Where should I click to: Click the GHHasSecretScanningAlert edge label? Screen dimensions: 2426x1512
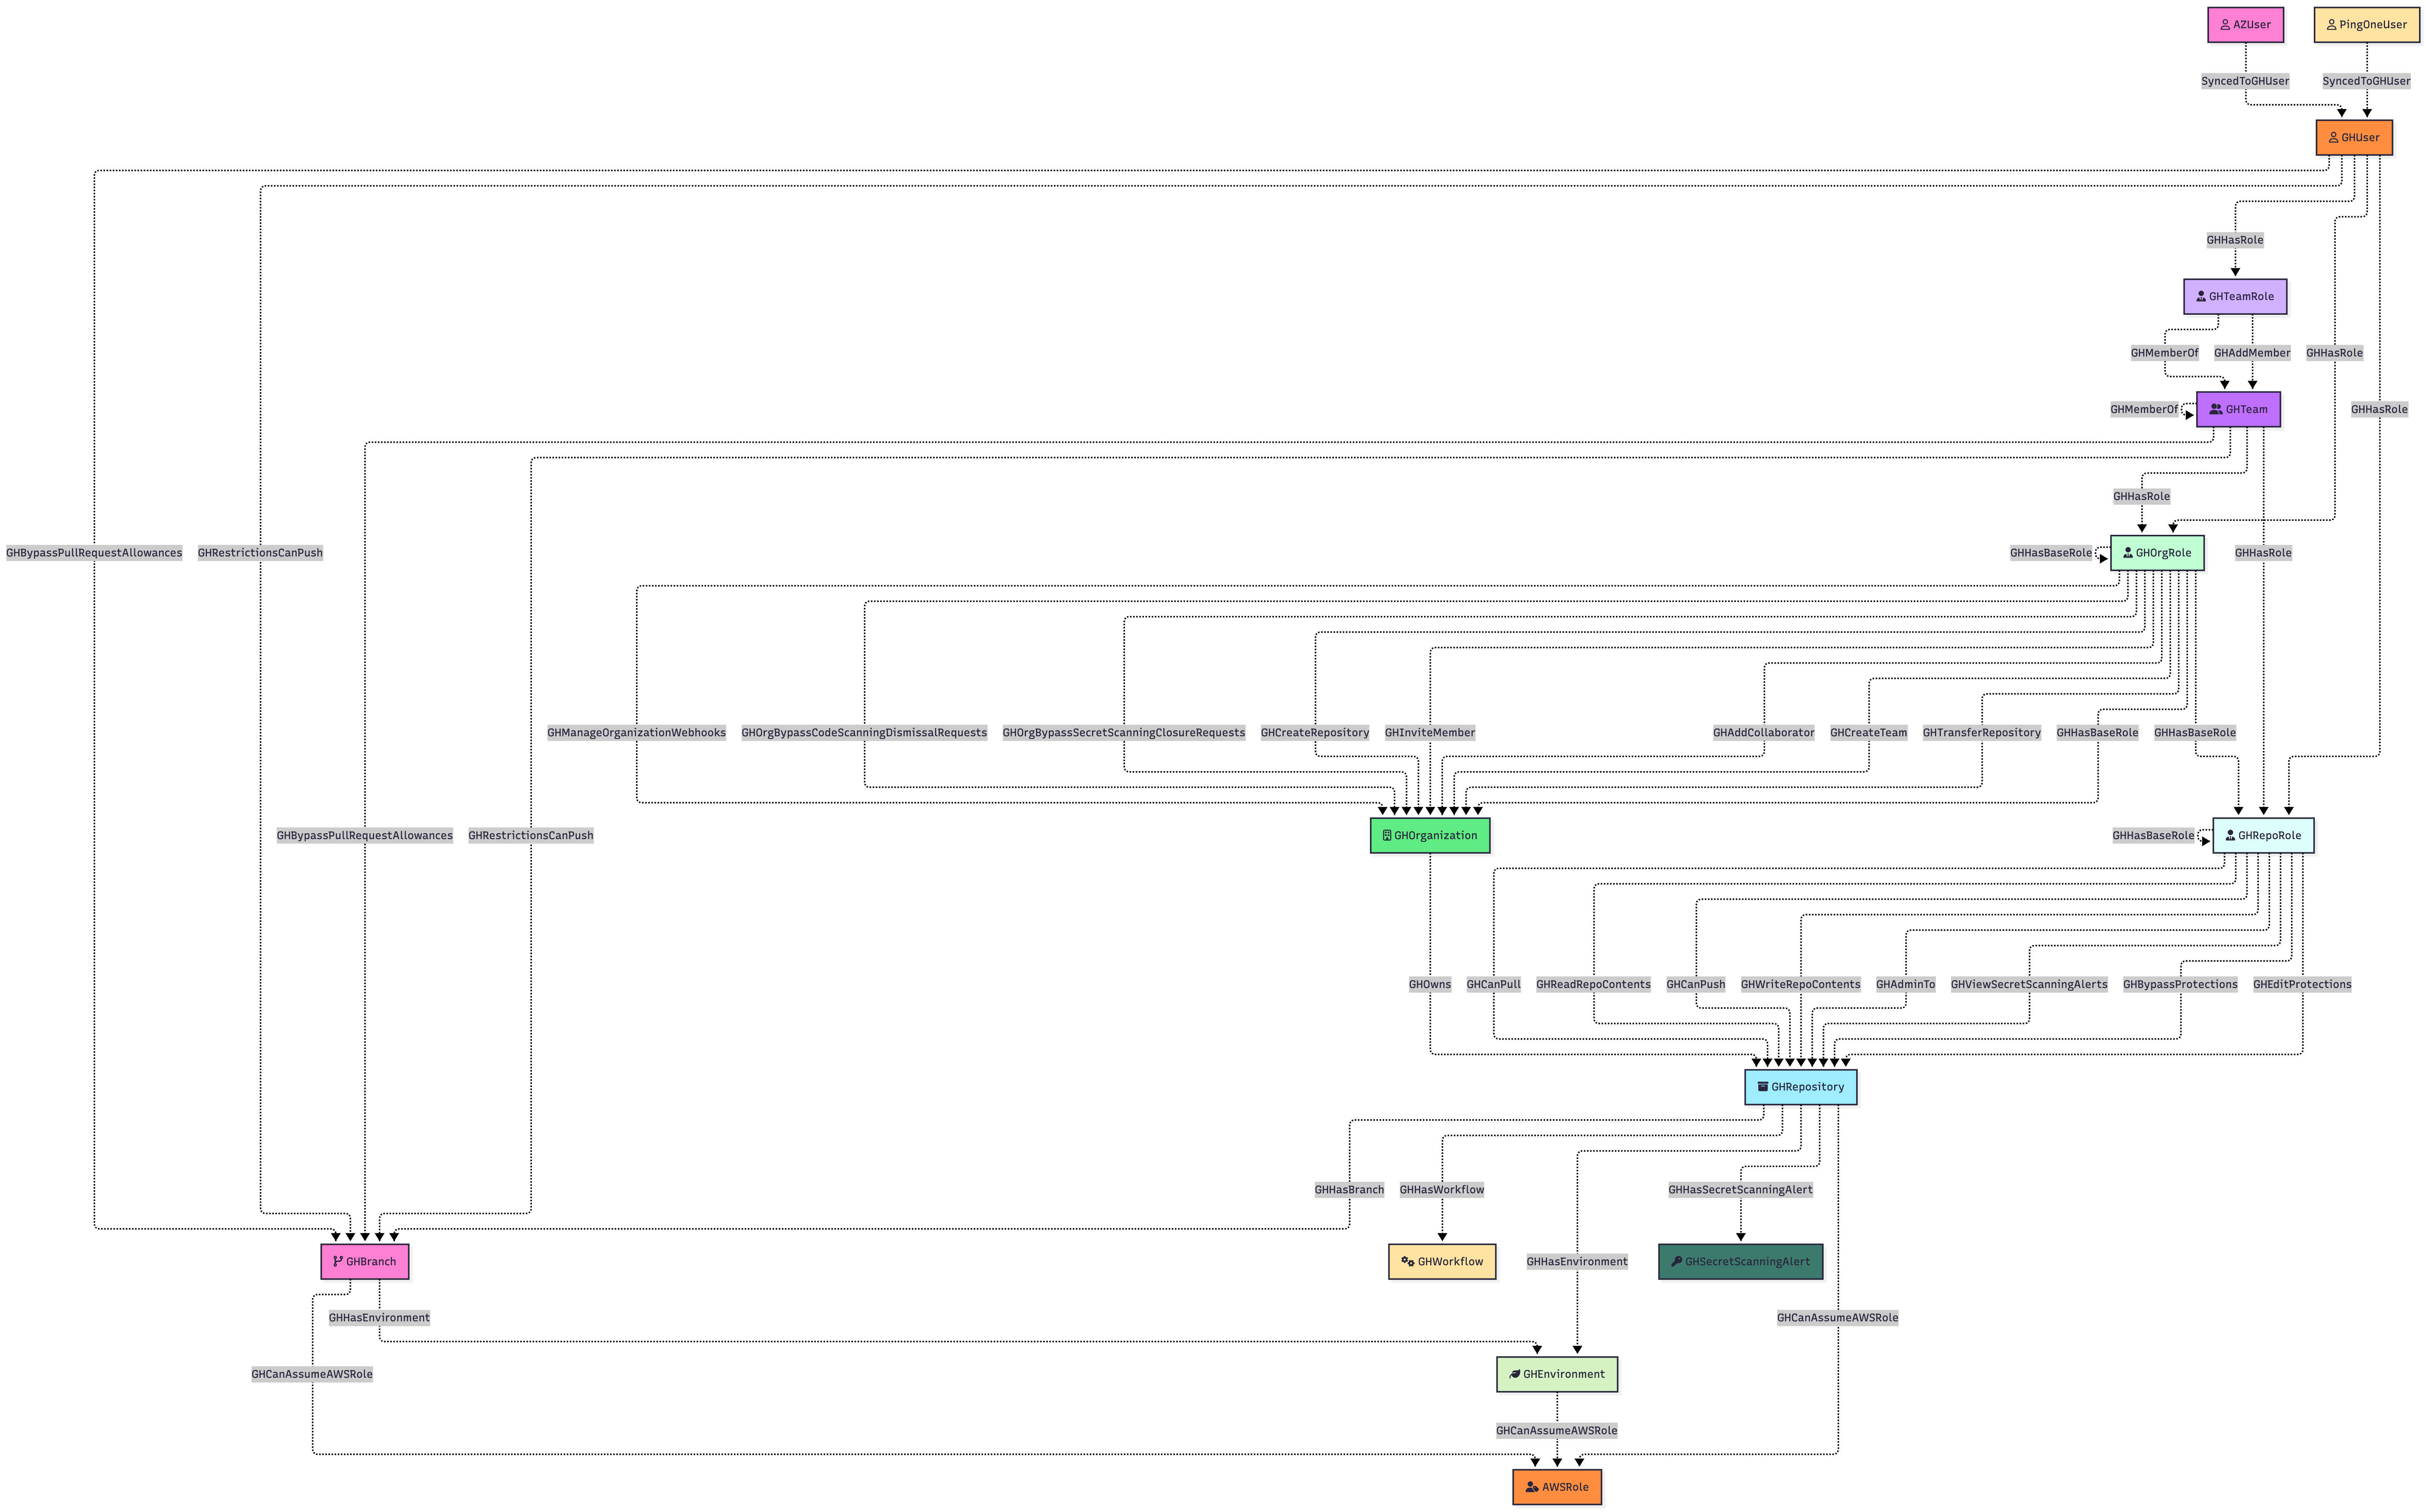pos(1741,1190)
